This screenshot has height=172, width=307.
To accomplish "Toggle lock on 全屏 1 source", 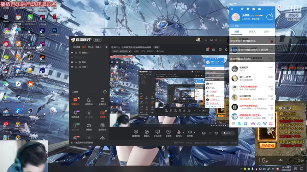I will pyautogui.click(x=76, y=67).
